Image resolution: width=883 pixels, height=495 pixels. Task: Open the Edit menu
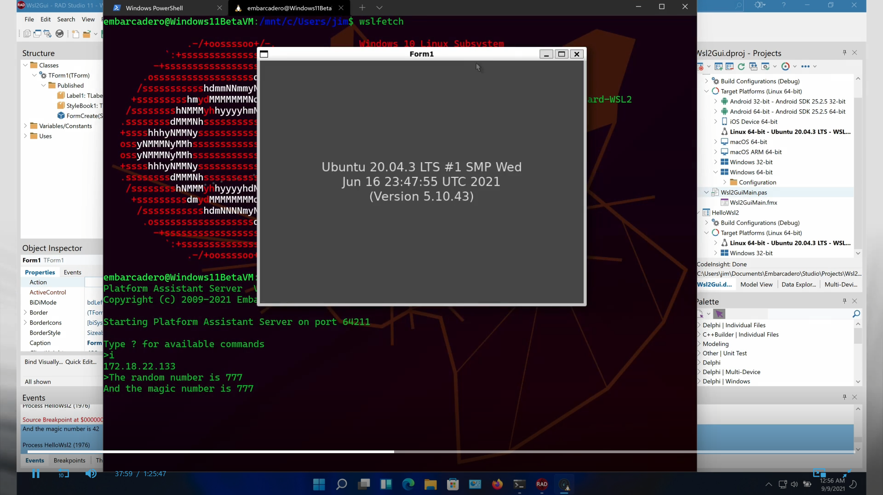[46, 19]
